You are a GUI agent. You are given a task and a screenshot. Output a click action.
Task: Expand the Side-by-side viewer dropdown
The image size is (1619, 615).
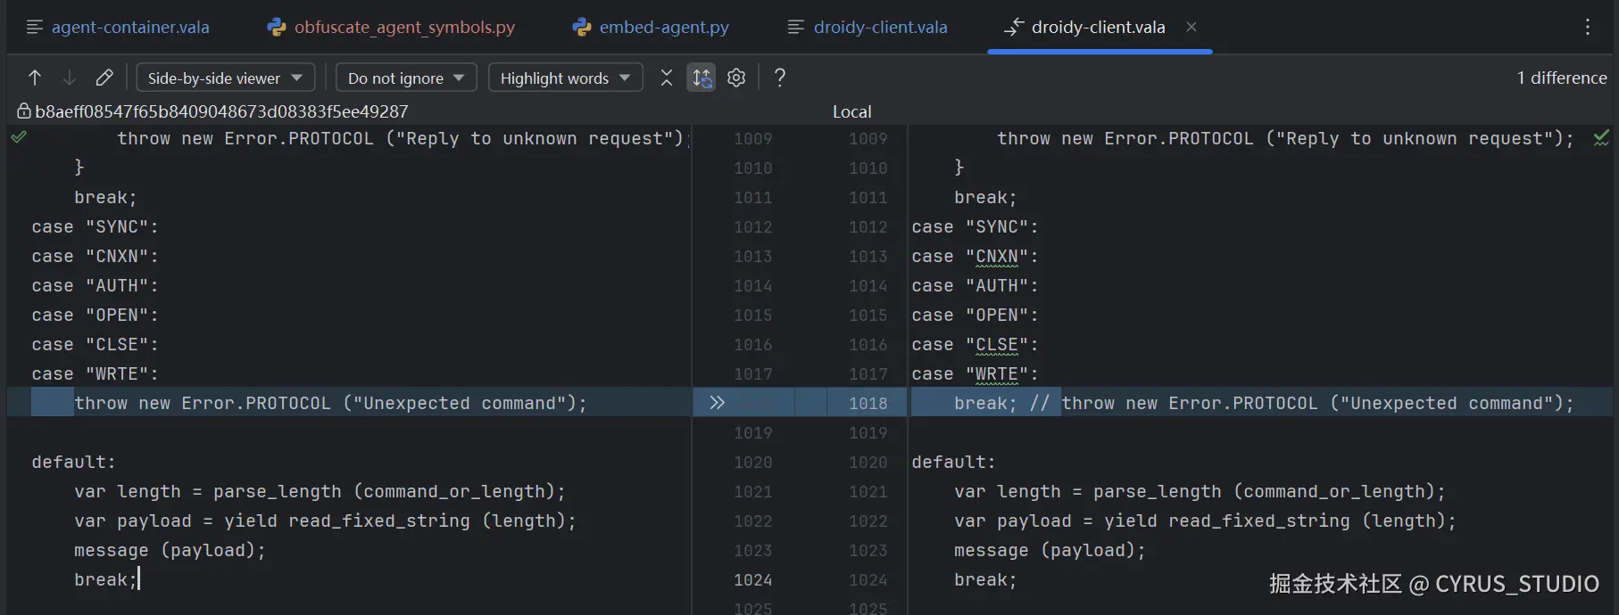(225, 78)
